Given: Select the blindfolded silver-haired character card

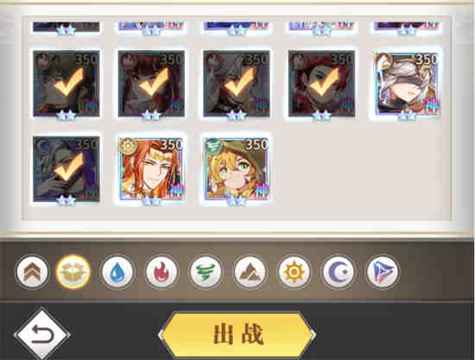Looking at the screenshot, I should tap(407, 84).
